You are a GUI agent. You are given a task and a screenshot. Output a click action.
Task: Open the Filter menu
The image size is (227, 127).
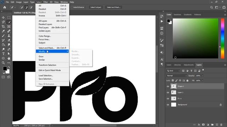coord(46,2)
